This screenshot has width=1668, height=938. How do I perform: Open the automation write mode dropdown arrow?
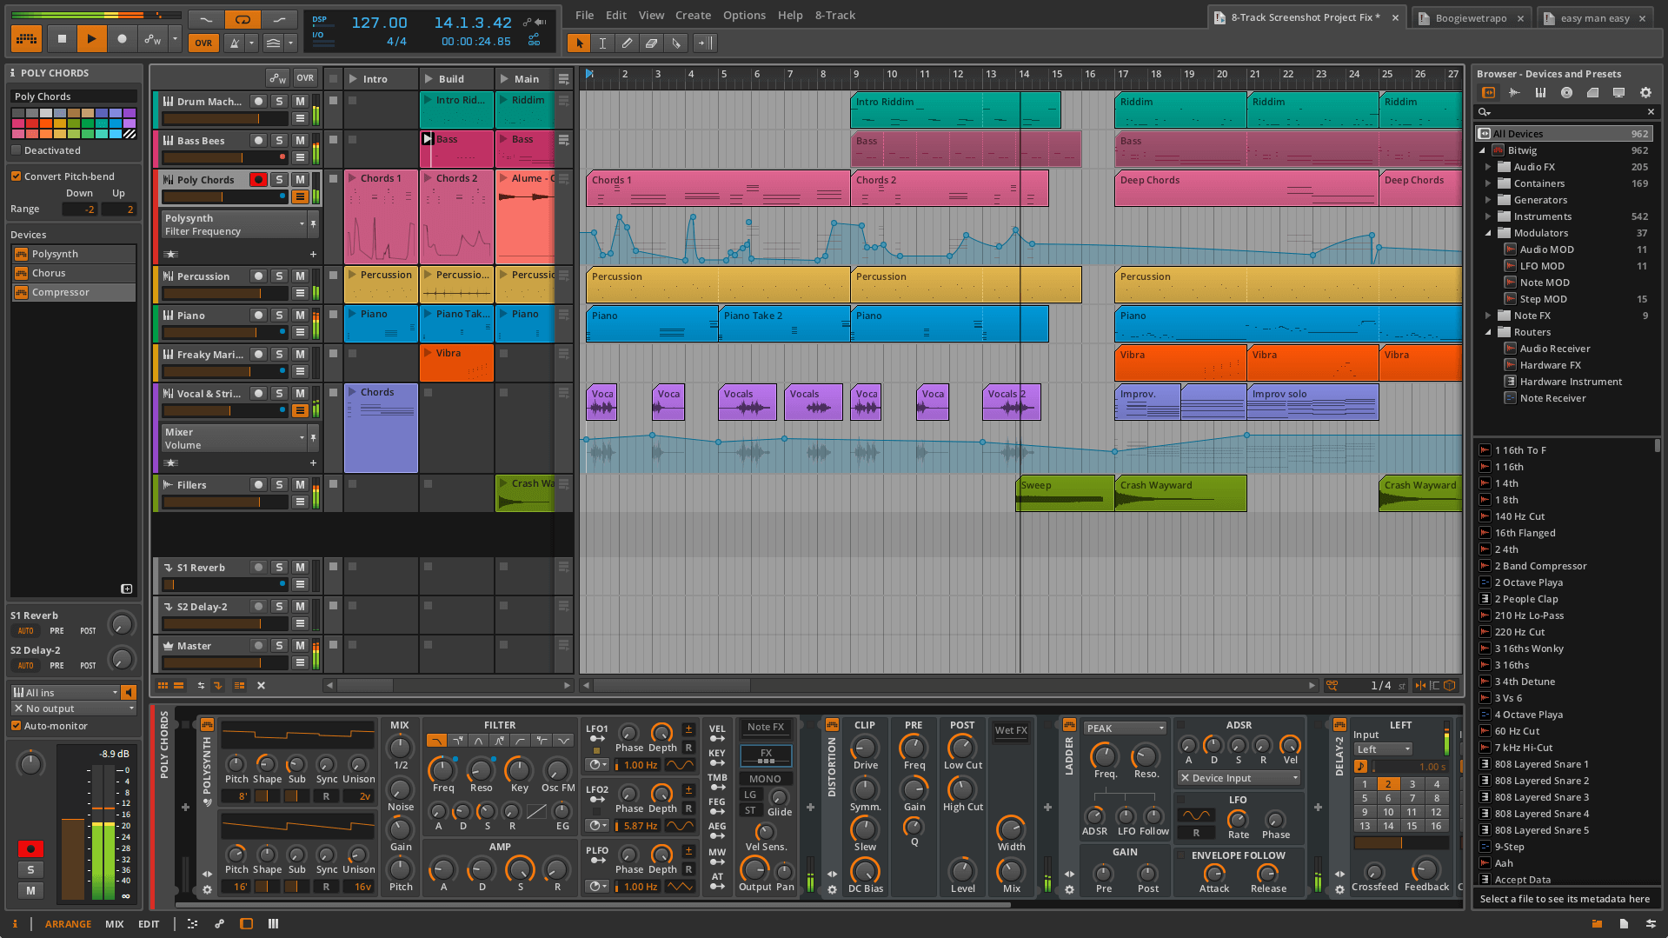[175, 38]
